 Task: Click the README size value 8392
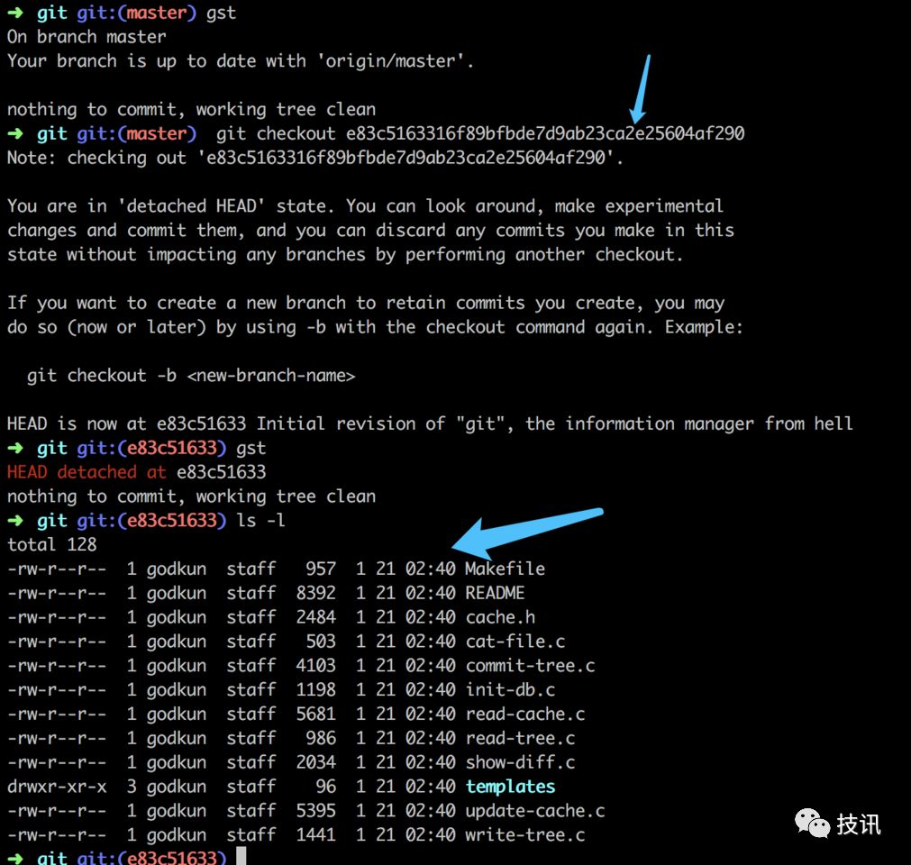(x=315, y=593)
